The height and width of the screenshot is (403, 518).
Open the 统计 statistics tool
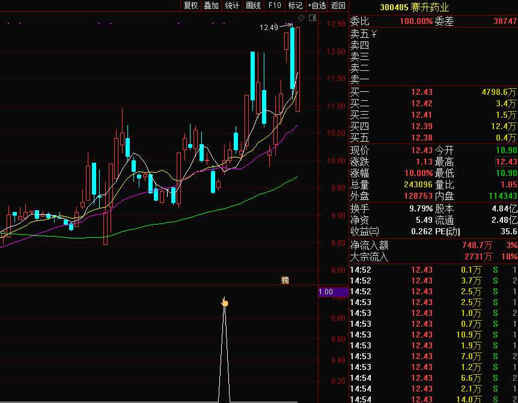coord(232,5)
